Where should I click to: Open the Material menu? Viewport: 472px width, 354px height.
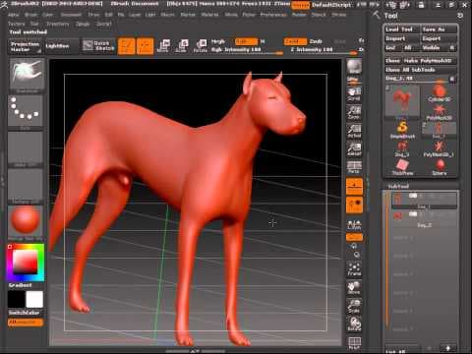click(x=209, y=15)
